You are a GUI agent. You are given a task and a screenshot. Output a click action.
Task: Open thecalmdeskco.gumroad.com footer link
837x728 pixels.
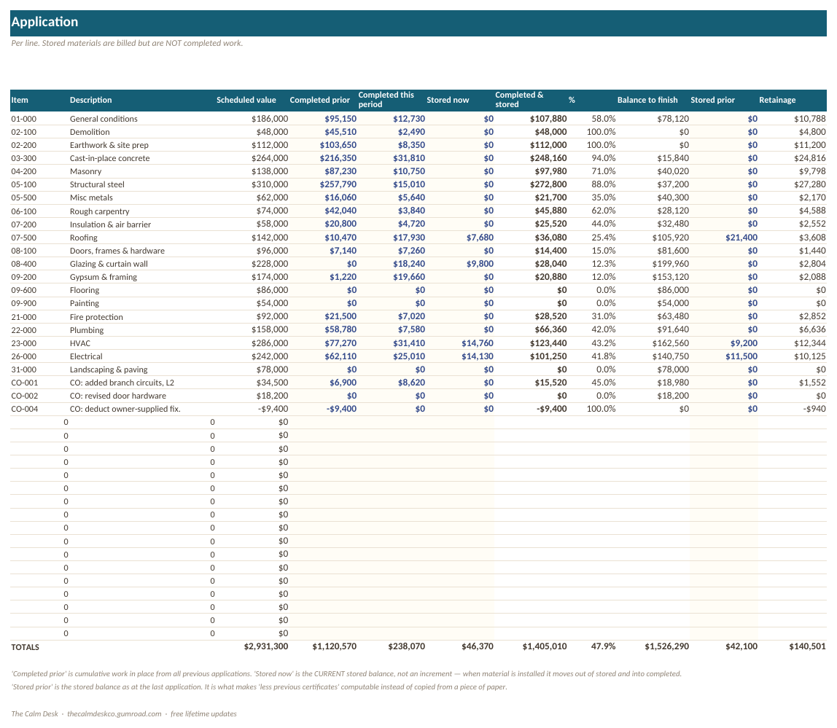[x=114, y=714]
